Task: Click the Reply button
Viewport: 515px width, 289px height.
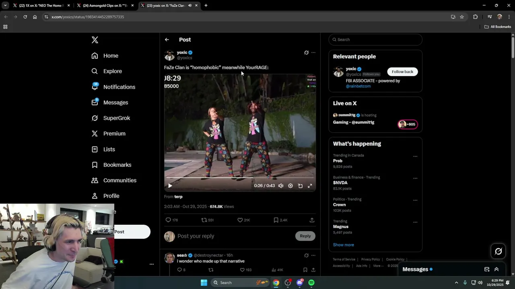Action: tap(305, 236)
